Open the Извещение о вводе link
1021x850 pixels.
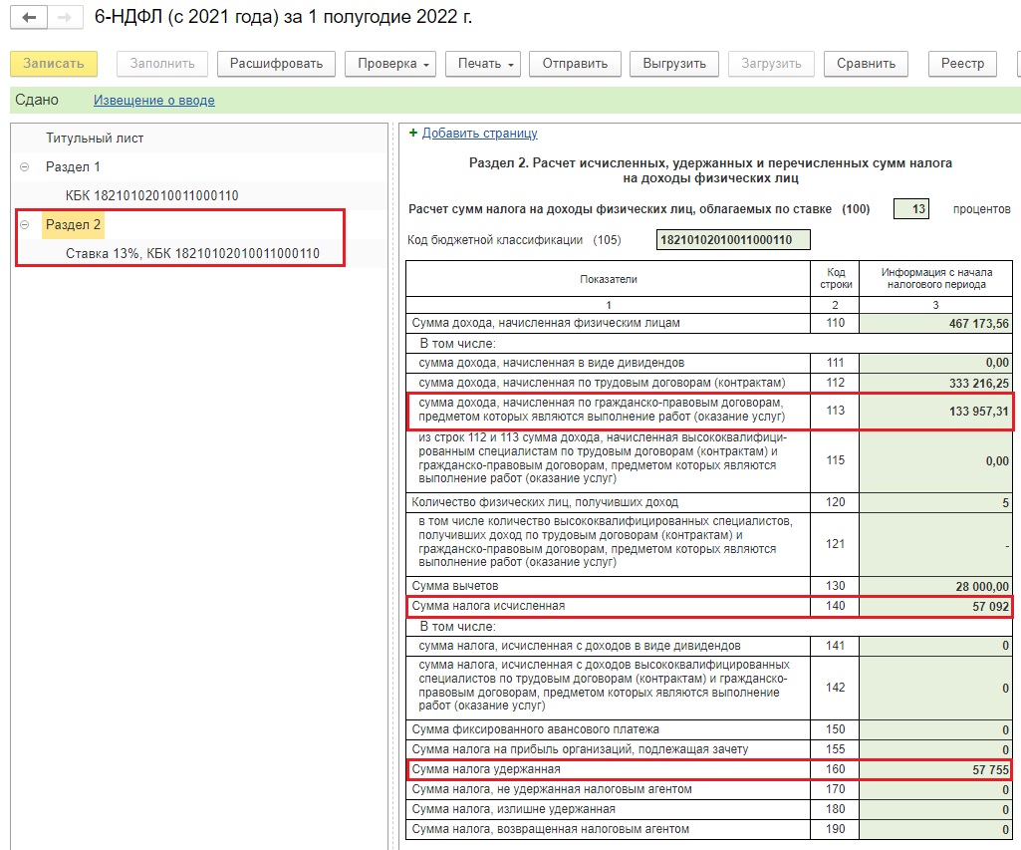[153, 101]
